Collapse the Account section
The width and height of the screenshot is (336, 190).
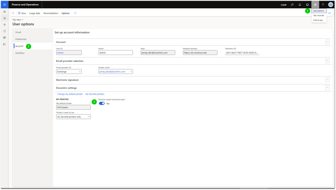[327, 42]
